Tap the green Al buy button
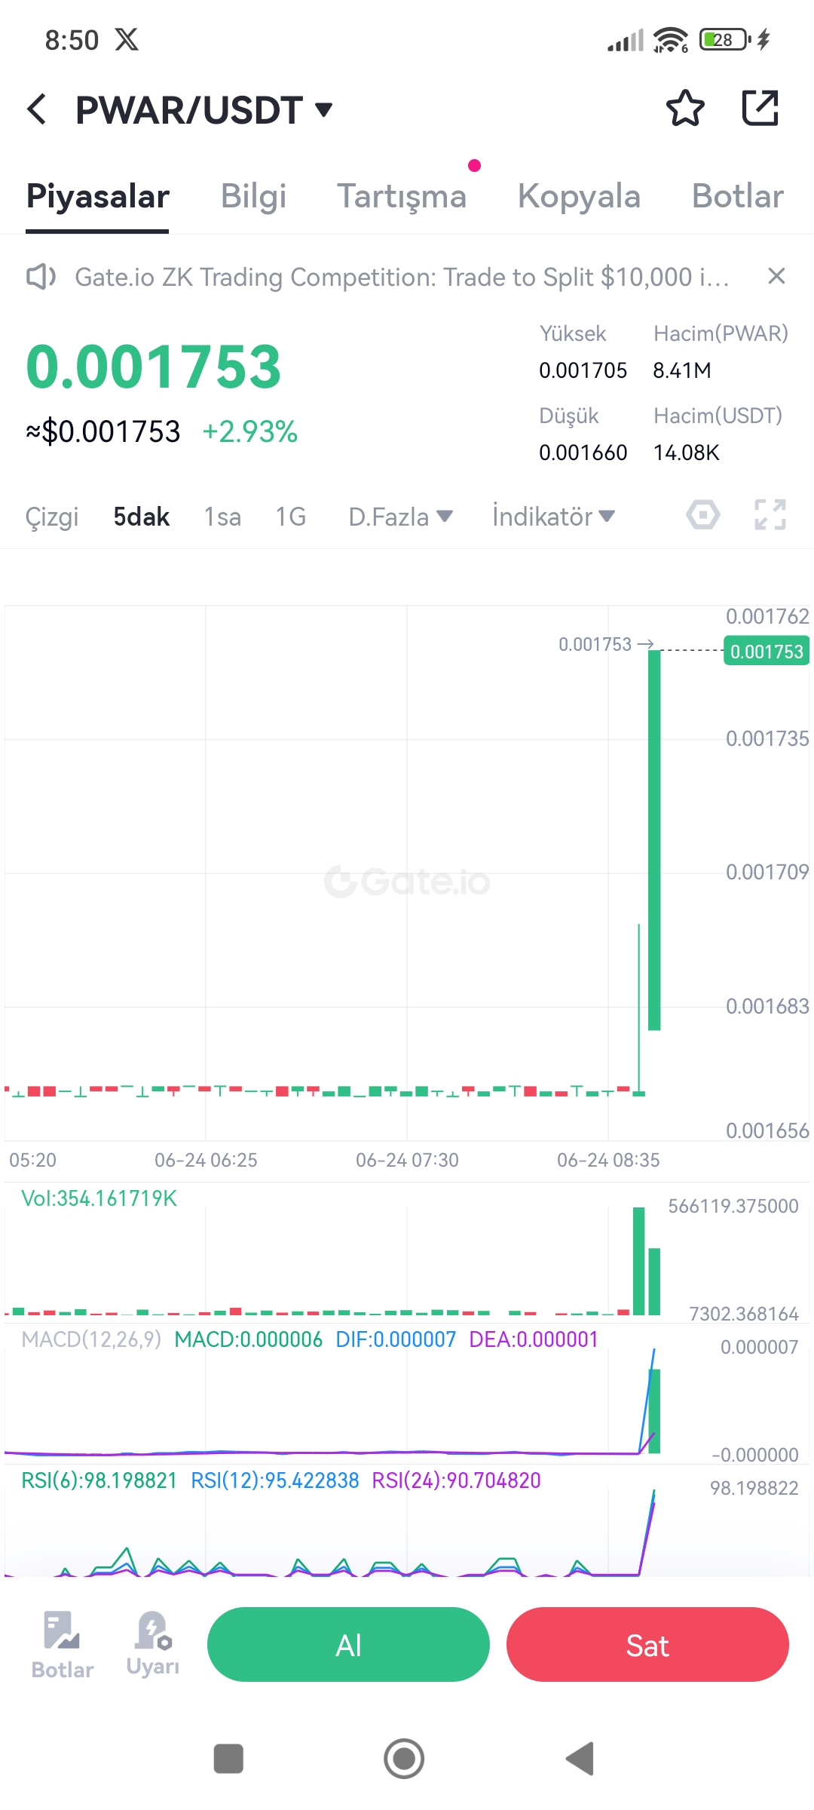814x1810 pixels. pyautogui.click(x=348, y=1644)
